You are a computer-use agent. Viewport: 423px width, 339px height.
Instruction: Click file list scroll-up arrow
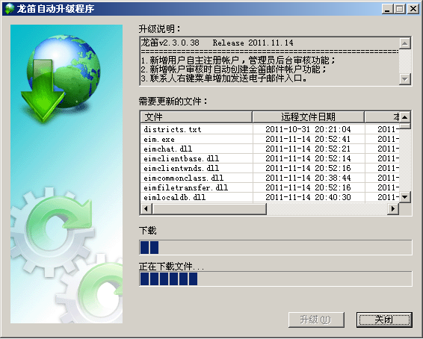tap(404, 117)
